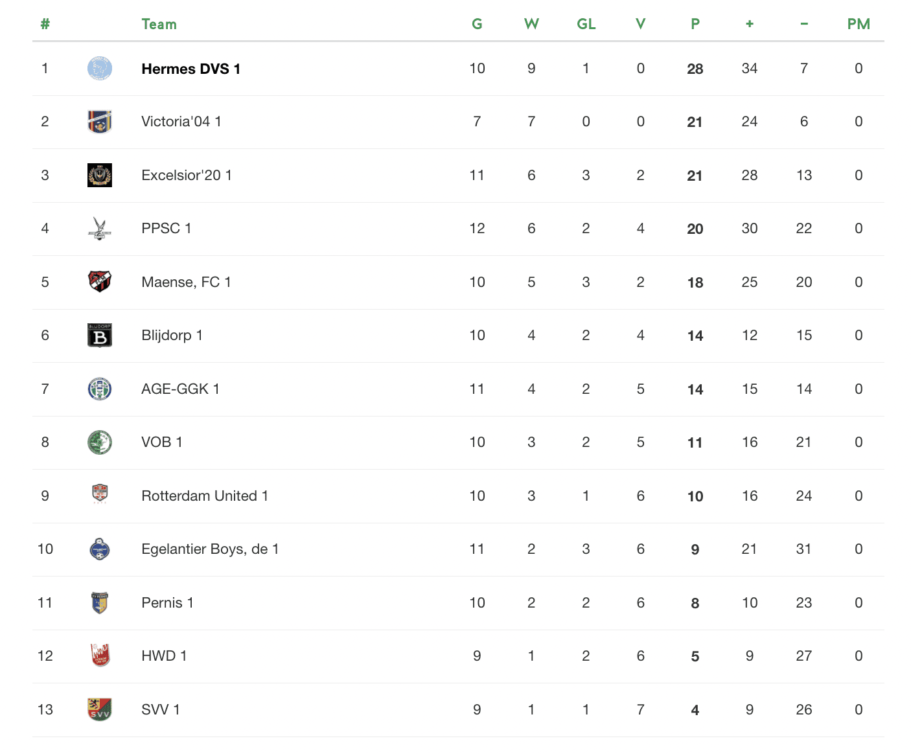Click the # rank column header

point(45,25)
